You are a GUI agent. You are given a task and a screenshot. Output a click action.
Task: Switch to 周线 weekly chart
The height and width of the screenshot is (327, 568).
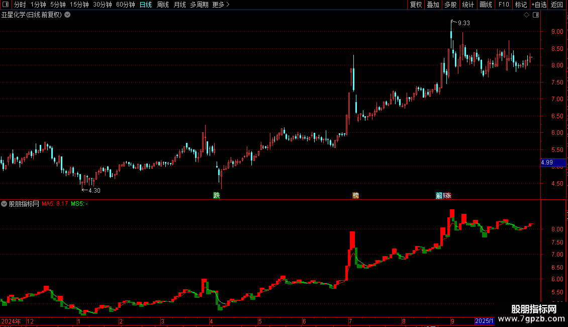pyautogui.click(x=163, y=5)
